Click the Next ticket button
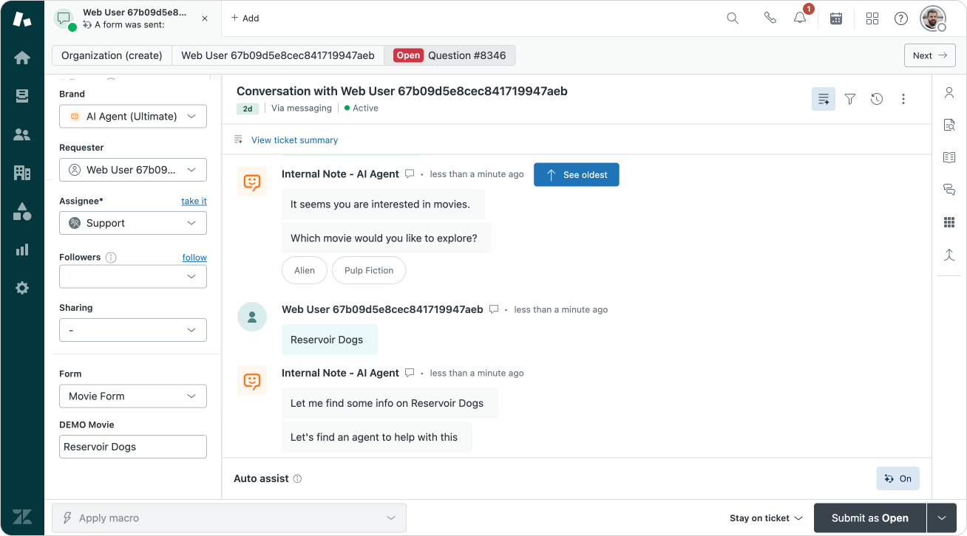967x536 pixels. (x=930, y=55)
